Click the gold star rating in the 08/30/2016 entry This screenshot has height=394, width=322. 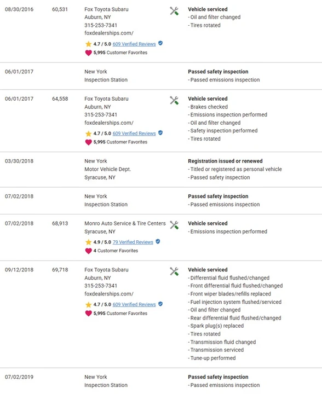tap(88, 44)
